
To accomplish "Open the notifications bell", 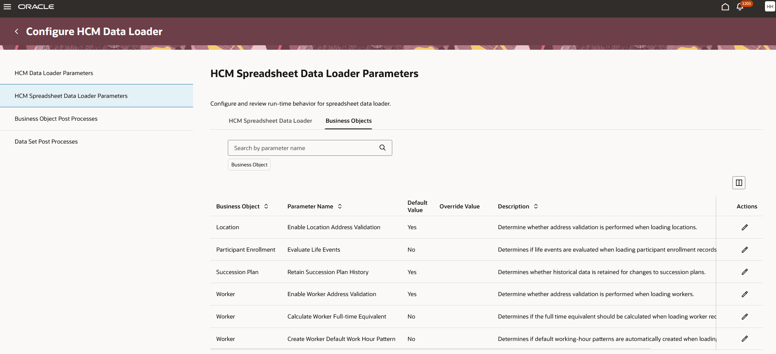I will point(740,7).
